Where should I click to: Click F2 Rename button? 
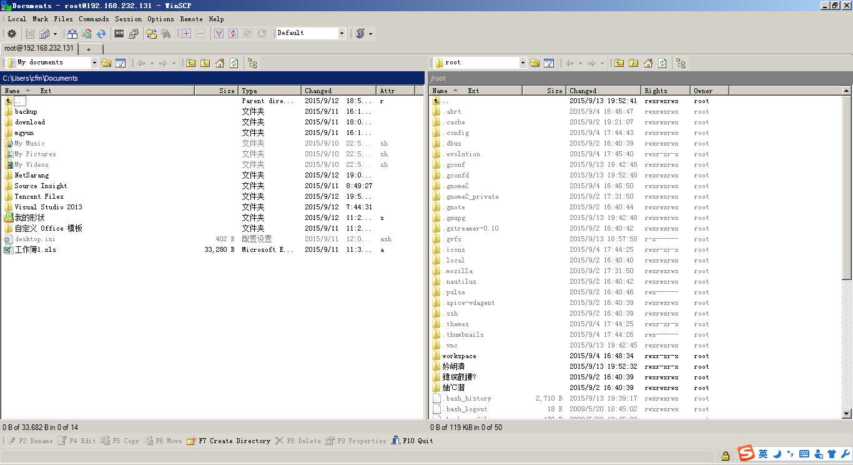(31, 441)
